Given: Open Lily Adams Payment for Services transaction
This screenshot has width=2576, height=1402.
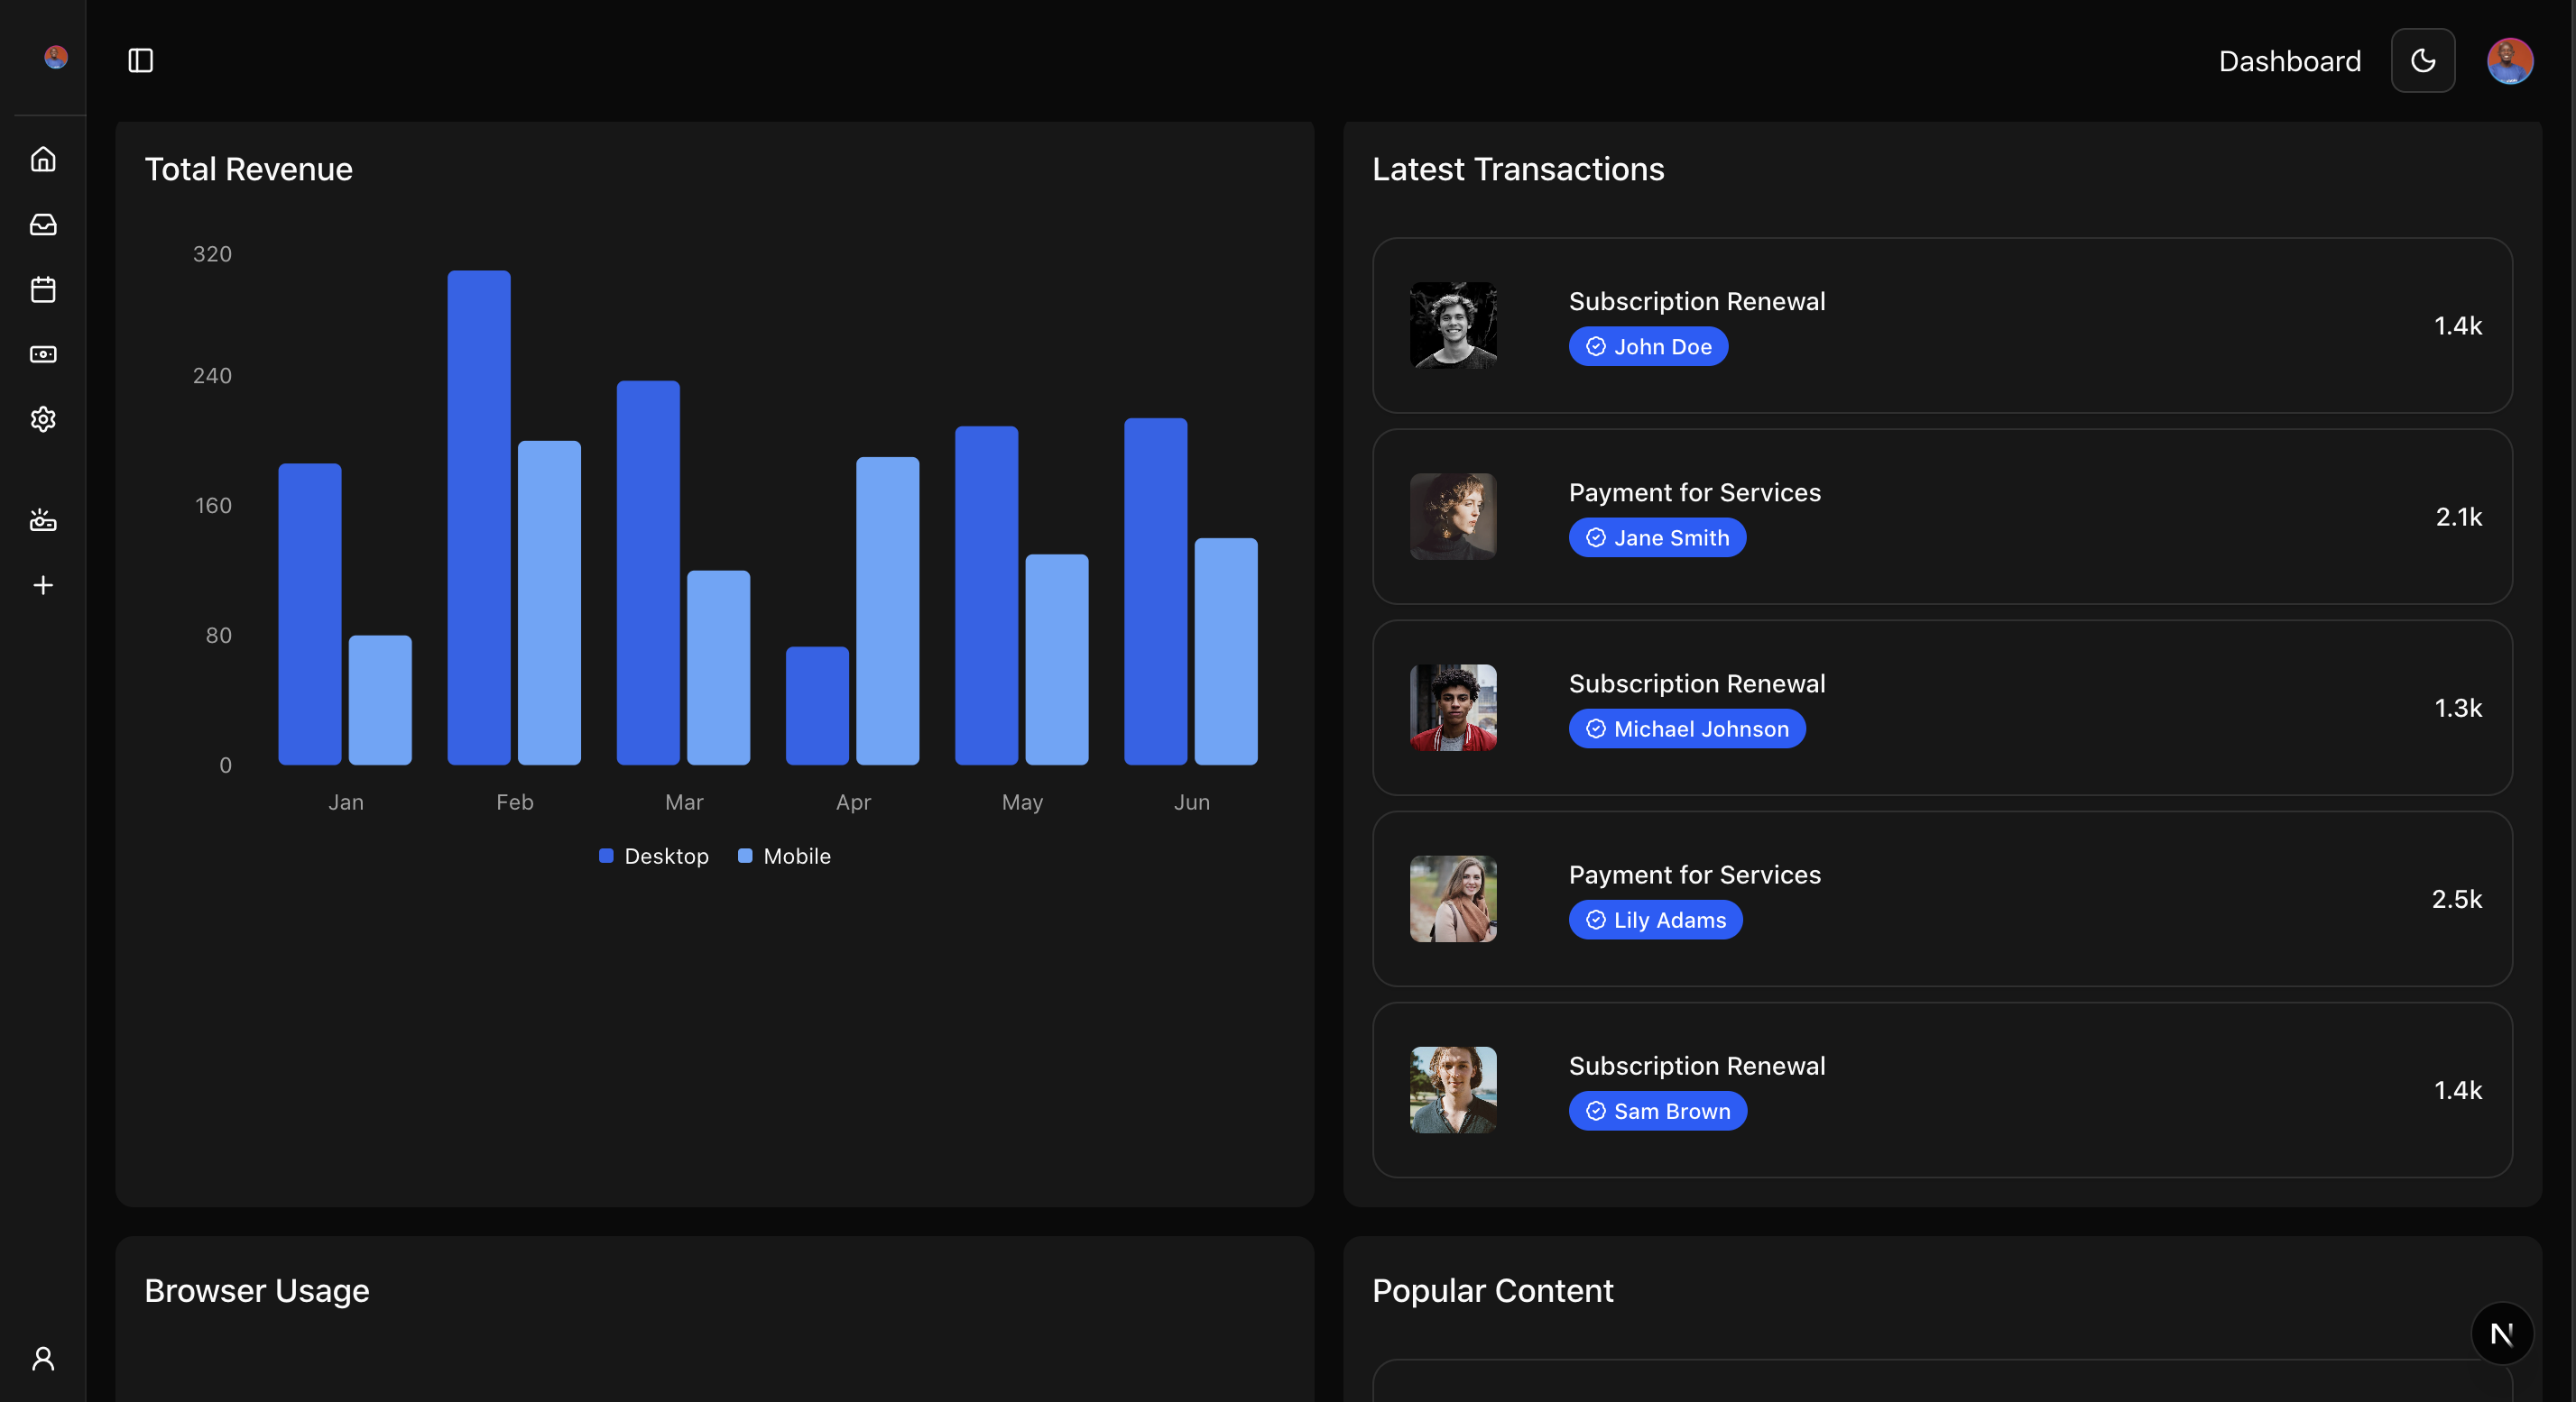Looking at the screenshot, I should pyautogui.click(x=1942, y=898).
